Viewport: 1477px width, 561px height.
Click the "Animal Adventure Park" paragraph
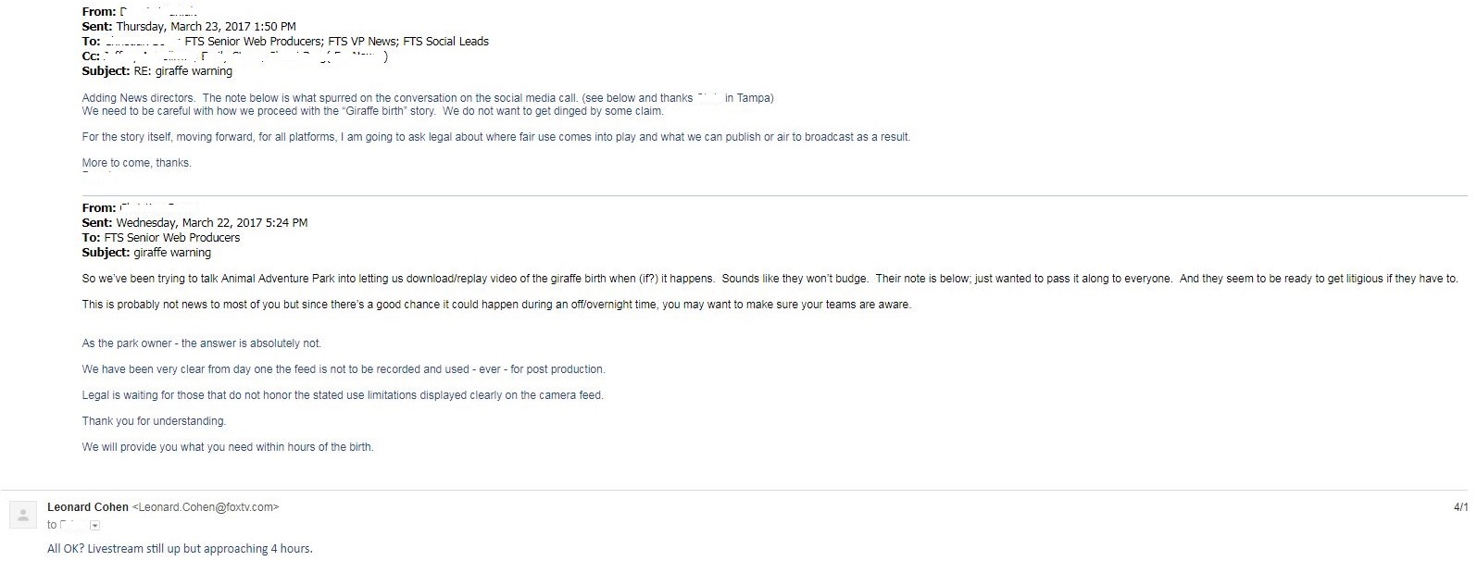point(770,279)
